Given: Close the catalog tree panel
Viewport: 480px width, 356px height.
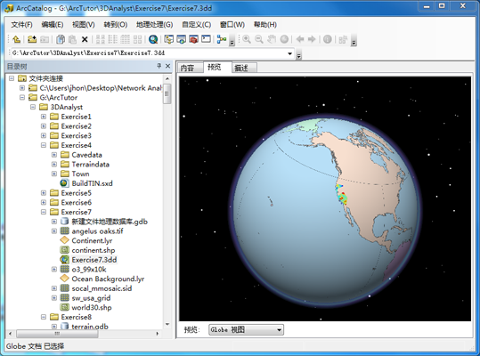Looking at the screenshot, I should tap(167, 66).
